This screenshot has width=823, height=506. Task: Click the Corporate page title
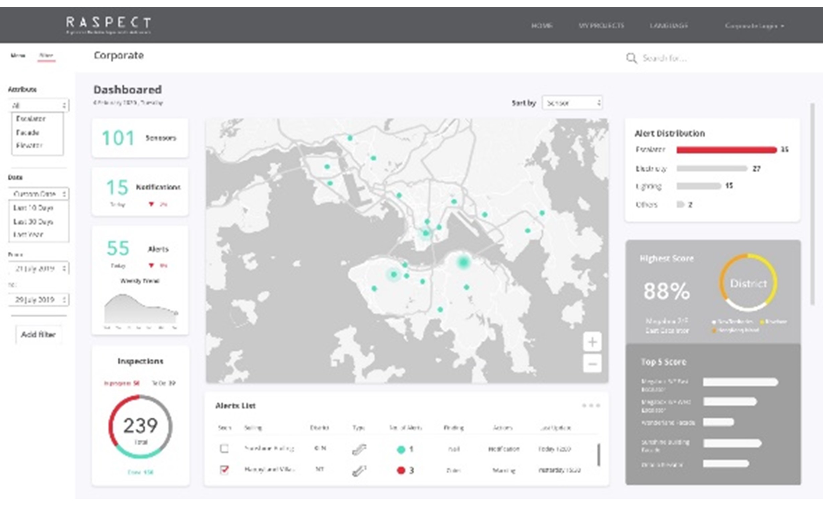(x=119, y=56)
